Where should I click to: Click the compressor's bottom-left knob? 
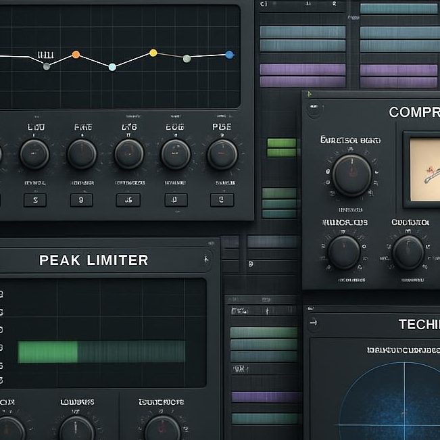pyautogui.click(x=344, y=252)
